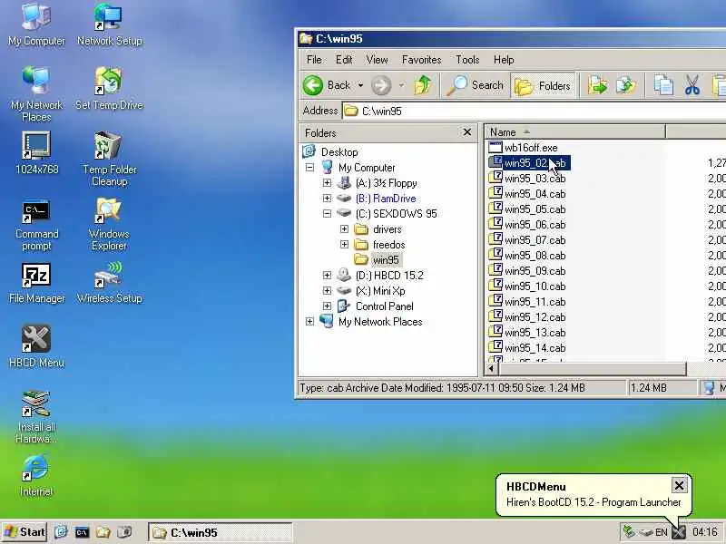Select the win95 folder in the tree
Screen dimensions: 726x544
[385, 260]
